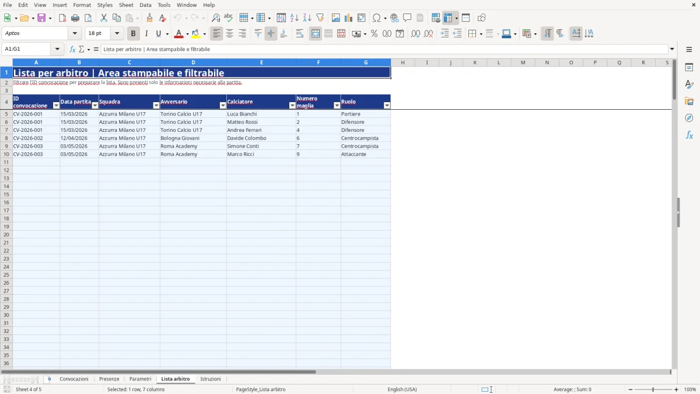Insert Image from toolbar
Viewport: 700px width, 394px height.
click(x=335, y=18)
